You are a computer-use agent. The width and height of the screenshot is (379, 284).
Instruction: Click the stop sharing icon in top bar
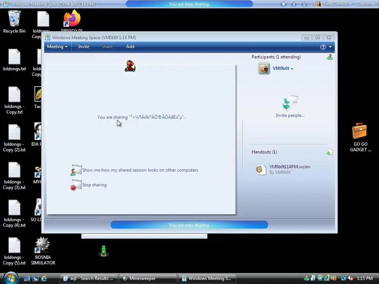(x=284, y=4)
